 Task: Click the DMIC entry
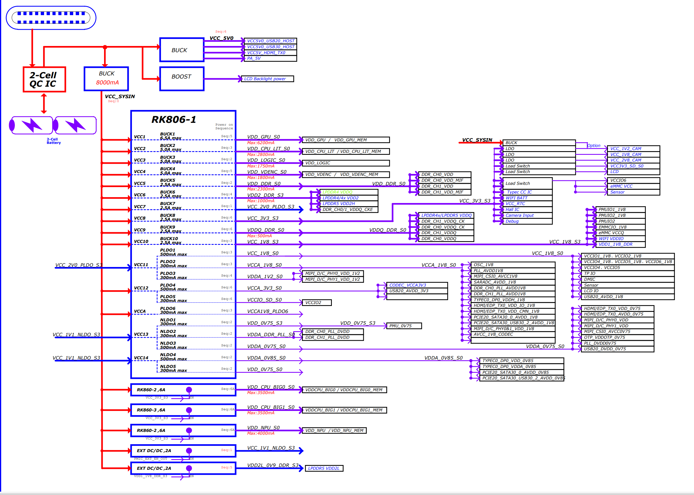pos(628,279)
